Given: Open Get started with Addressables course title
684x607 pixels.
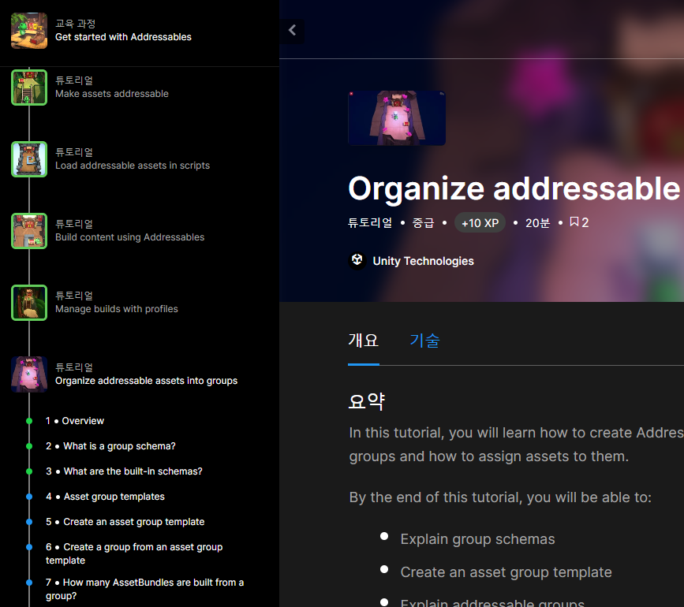Looking at the screenshot, I should point(123,37).
